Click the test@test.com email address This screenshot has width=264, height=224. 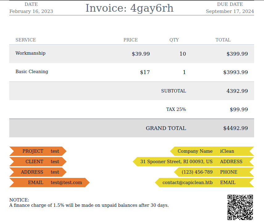coord(66,183)
